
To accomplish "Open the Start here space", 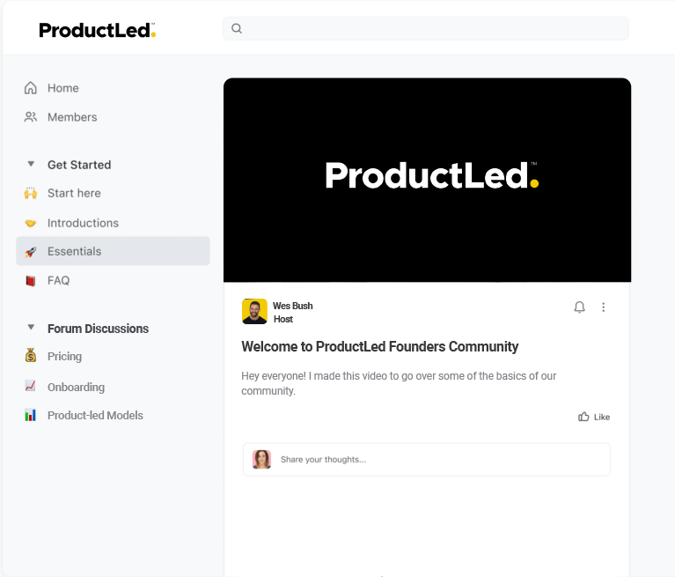I will coord(74,193).
